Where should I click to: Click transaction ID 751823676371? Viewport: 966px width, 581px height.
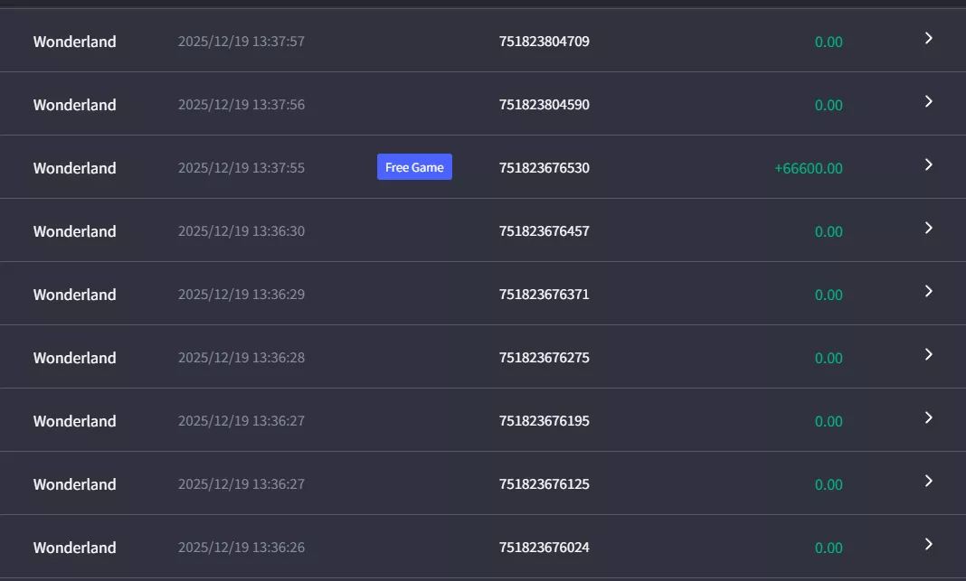544,295
